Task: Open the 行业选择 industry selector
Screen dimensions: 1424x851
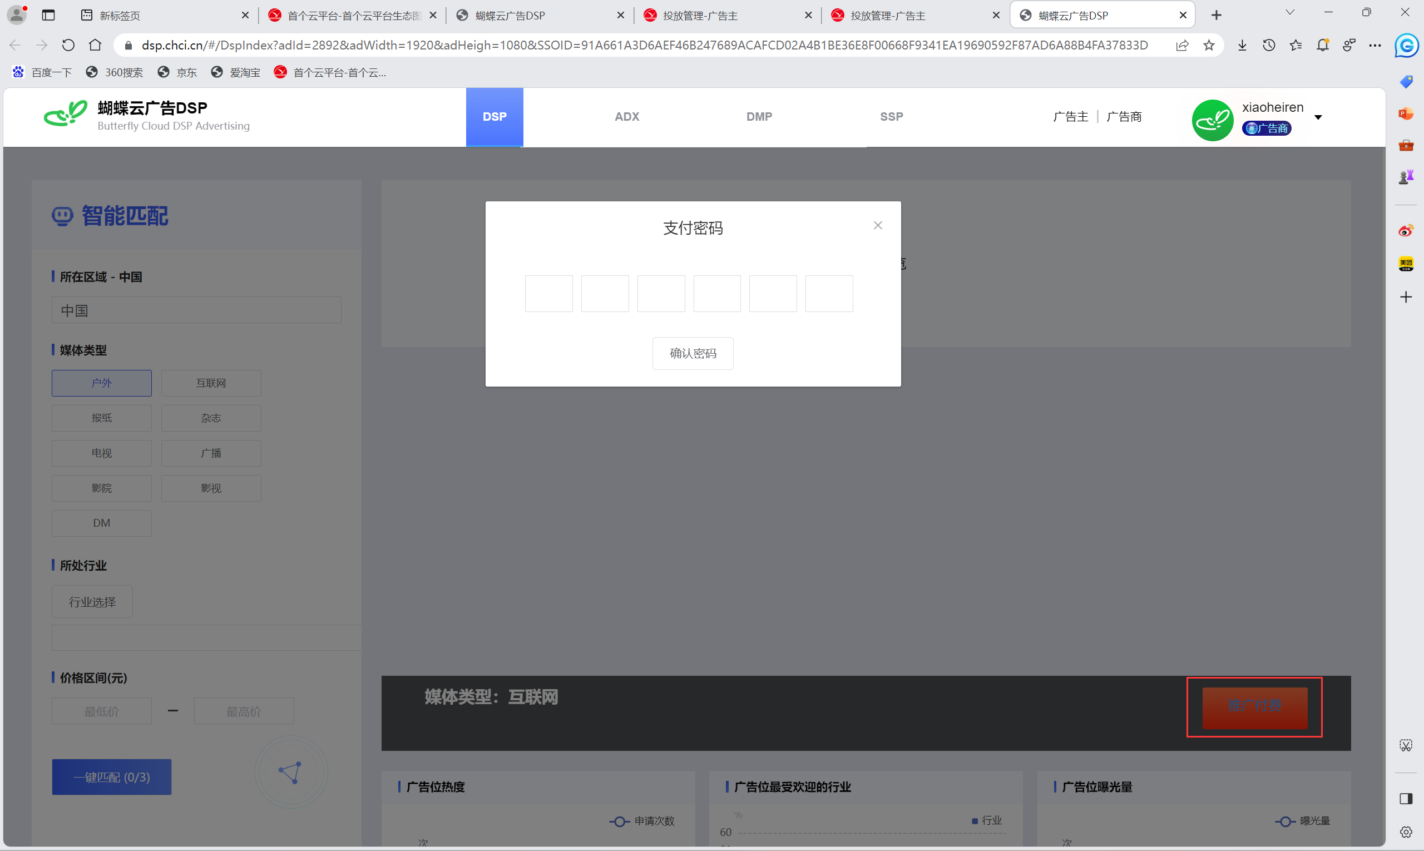Action: (x=92, y=602)
